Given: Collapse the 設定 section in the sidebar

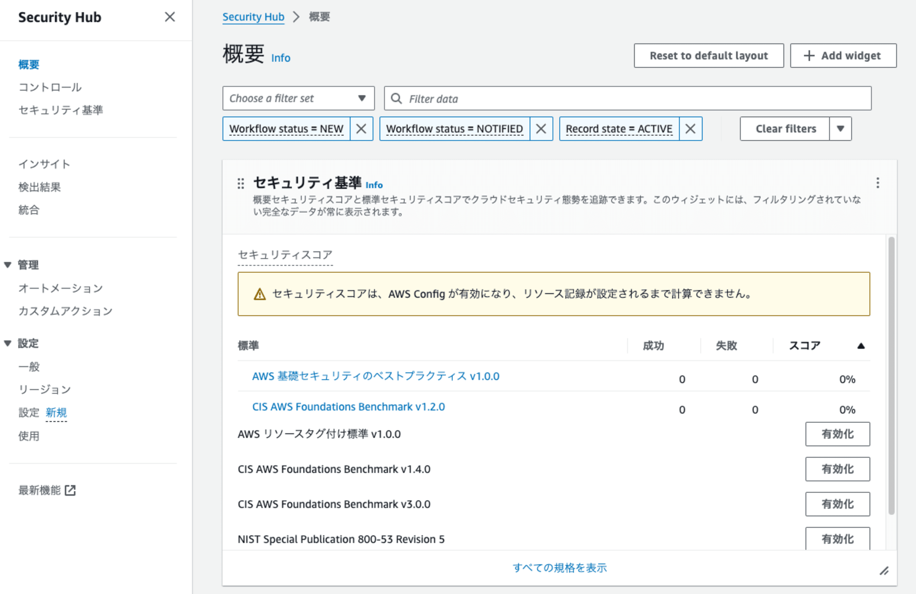Looking at the screenshot, I should click(8, 343).
